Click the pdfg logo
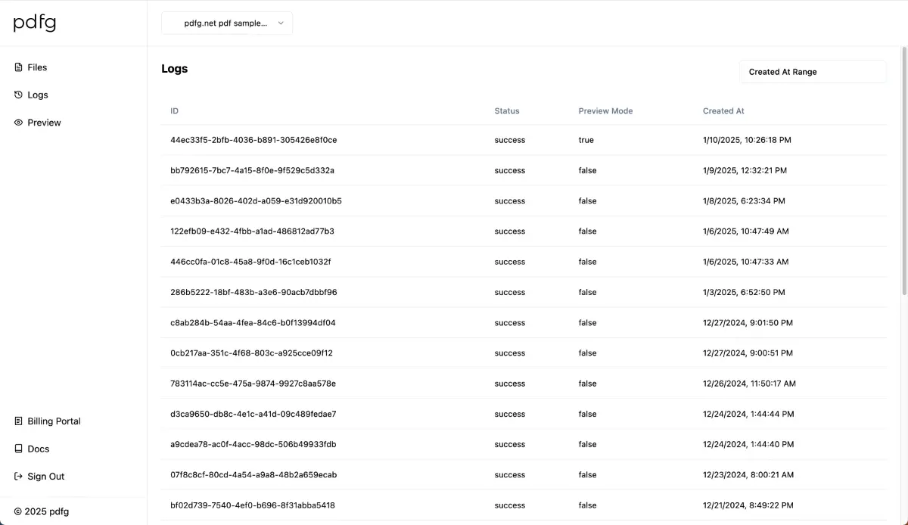This screenshot has height=525, width=908. (x=35, y=23)
